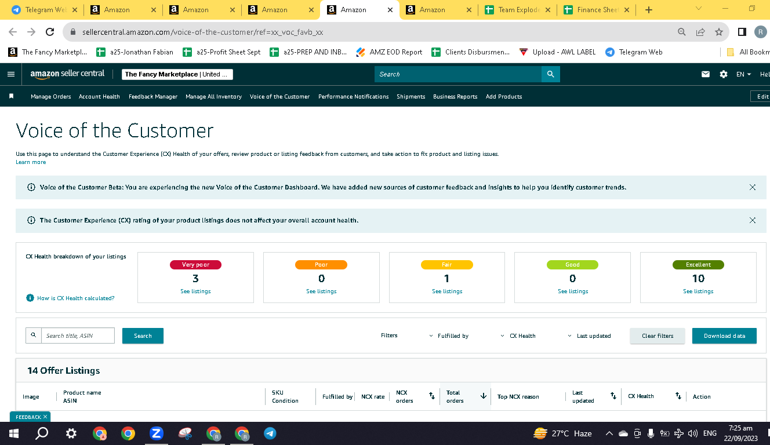Open the Zoom app from the taskbar
Viewport: 770px width, 445px height.
tap(156, 433)
